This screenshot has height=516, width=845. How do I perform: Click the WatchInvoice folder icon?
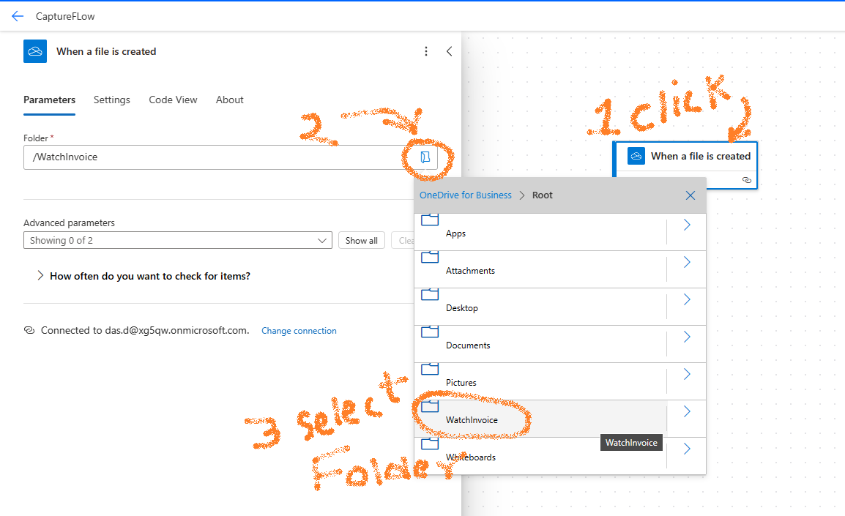tap(430, 406)
